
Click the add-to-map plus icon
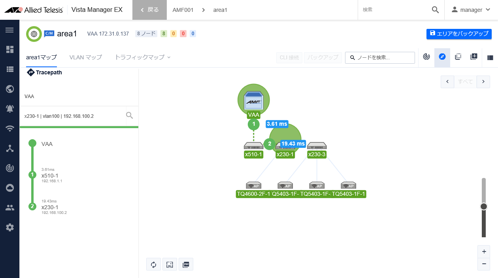474,57
